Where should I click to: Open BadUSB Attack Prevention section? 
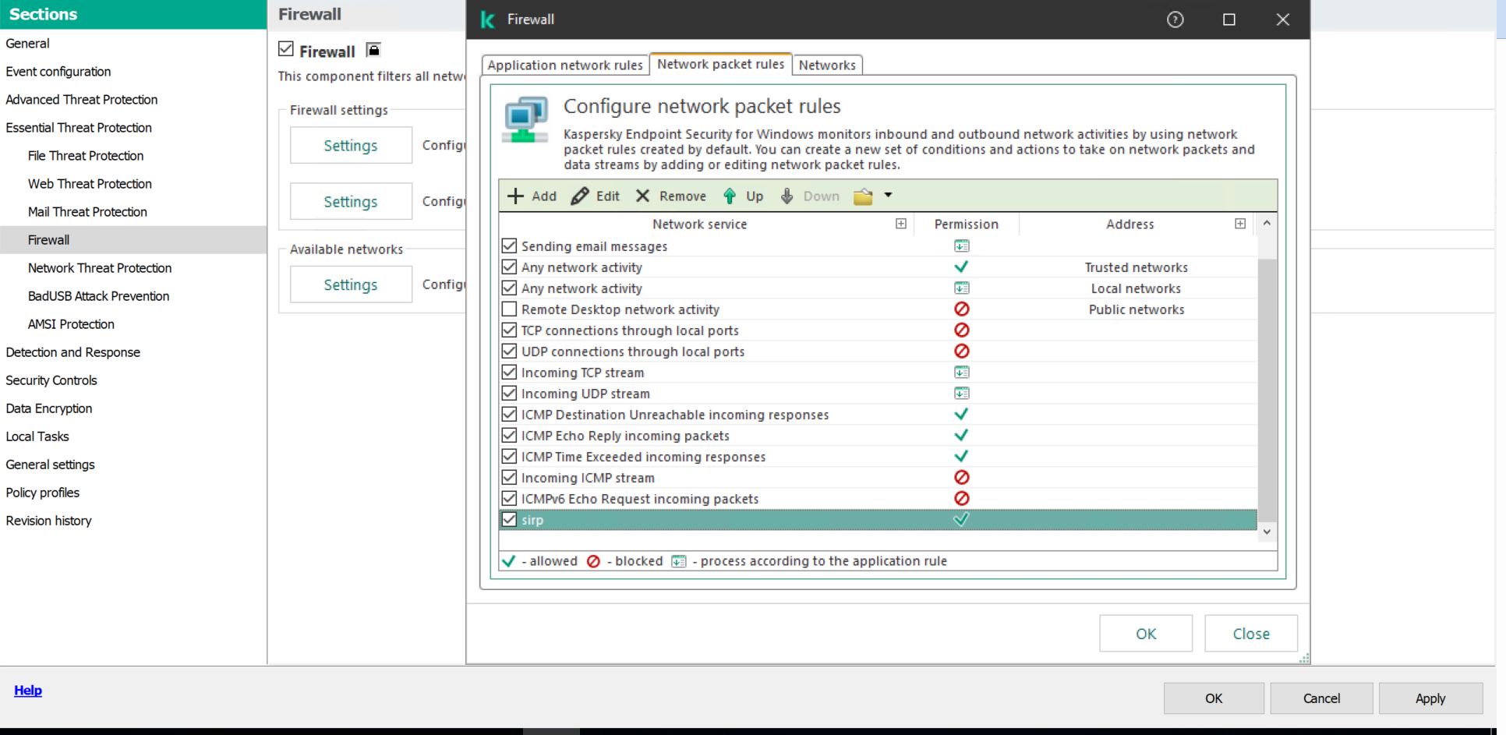click(98, 296)
